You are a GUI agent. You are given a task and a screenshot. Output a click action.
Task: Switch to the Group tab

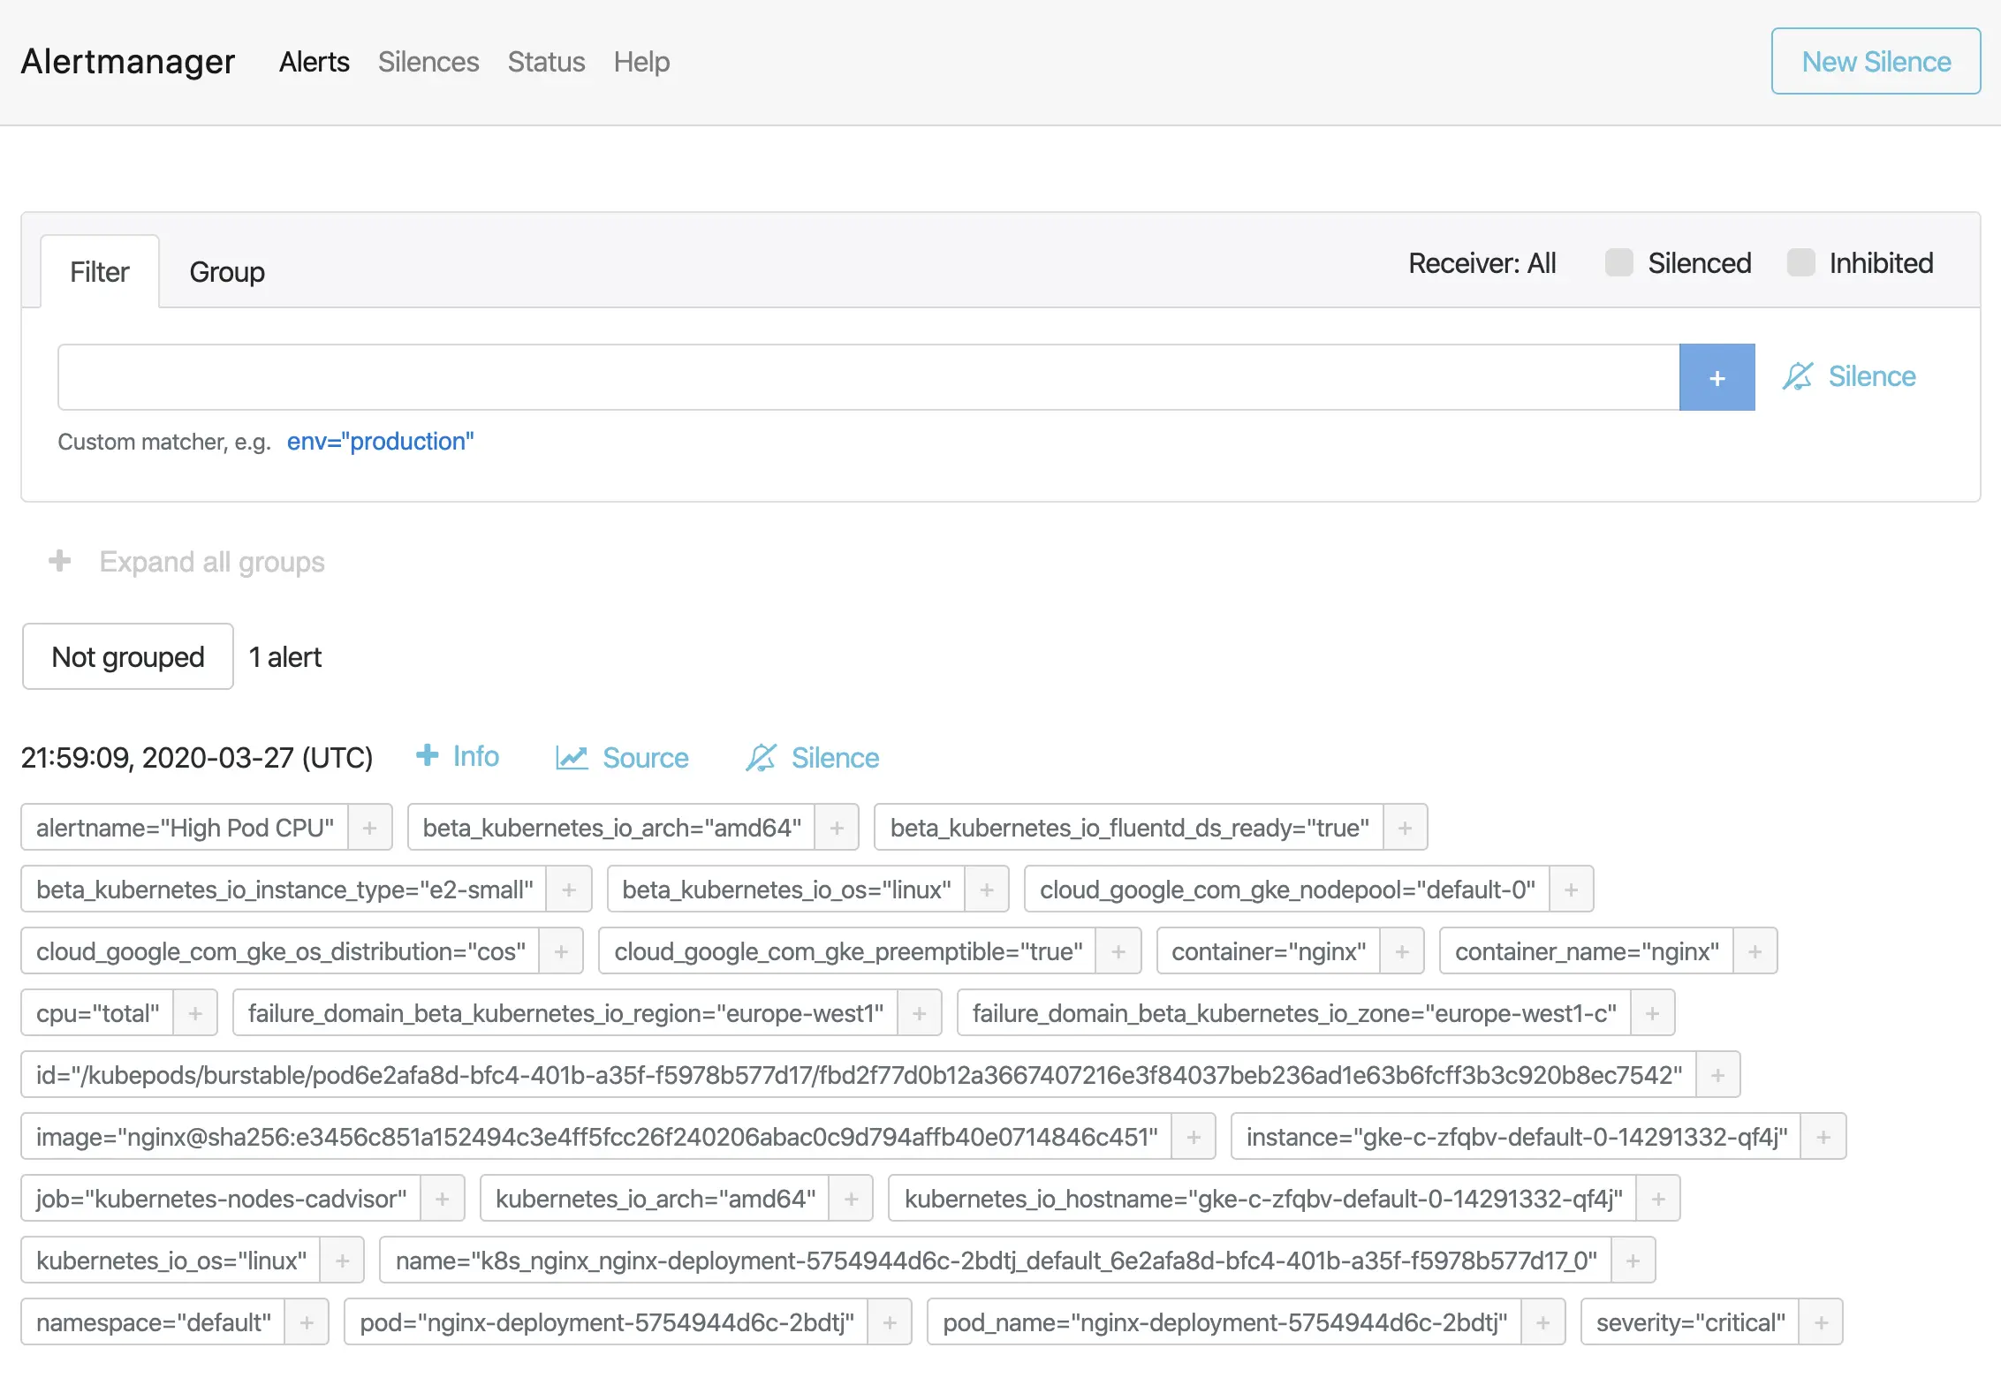[227, 272]
